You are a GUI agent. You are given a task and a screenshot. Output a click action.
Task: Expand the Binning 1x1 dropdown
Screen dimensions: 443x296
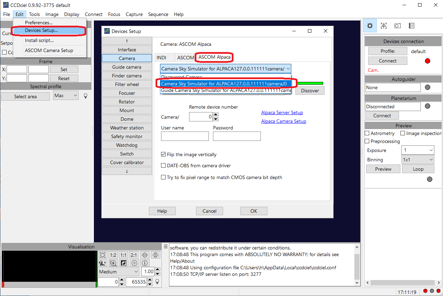tap(418, 160)
